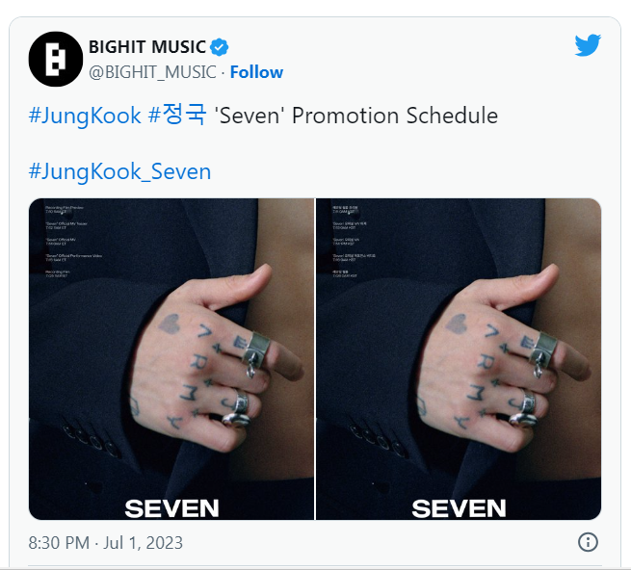The width and height of the screenshot is (631, 570).
Task: Click the SEVEN title in right image
Action: pyautogui.click(x=459, y=508)
